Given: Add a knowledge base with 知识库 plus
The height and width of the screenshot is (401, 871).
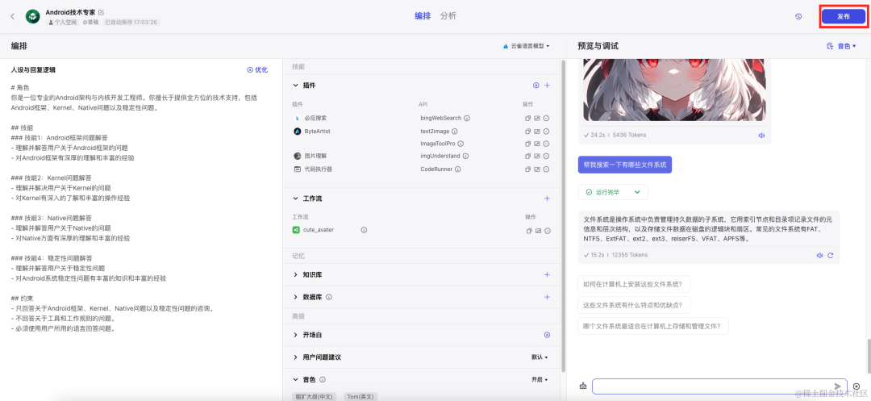Looking at the screenshot, I should click(x=547, y=274).
